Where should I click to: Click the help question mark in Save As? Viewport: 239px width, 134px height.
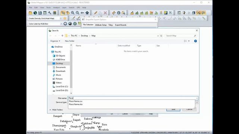coord(195,41)
